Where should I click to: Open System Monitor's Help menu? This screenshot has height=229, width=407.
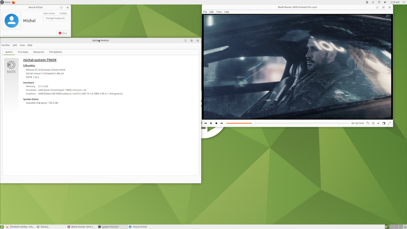click(30, 45)
